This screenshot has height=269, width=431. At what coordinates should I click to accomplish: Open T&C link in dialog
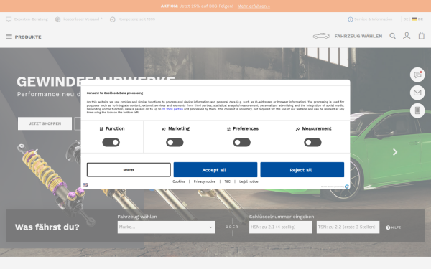[x=227, y=181]
